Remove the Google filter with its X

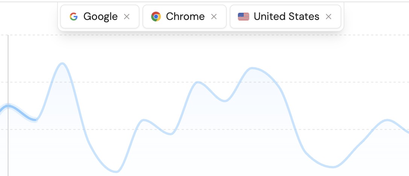pyautogui.click(x=127, y=17)
